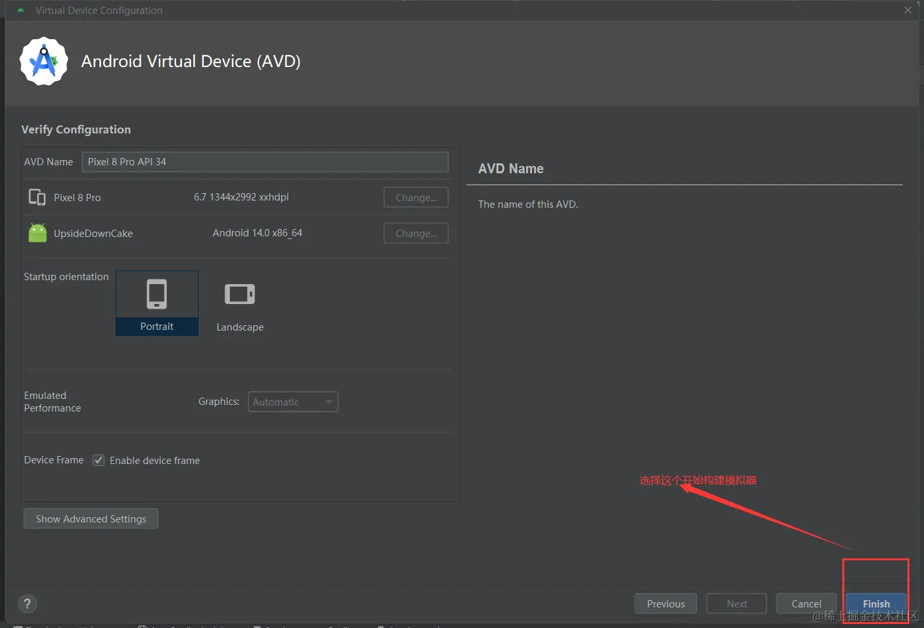Click the 'Device Frame' label
924x628 pixels.
[54, 460]
